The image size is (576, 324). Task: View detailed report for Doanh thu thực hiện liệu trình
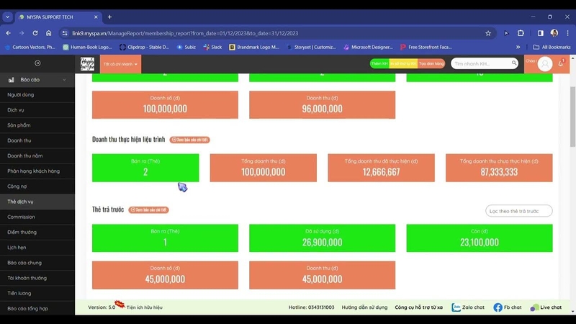pos(189,140)
